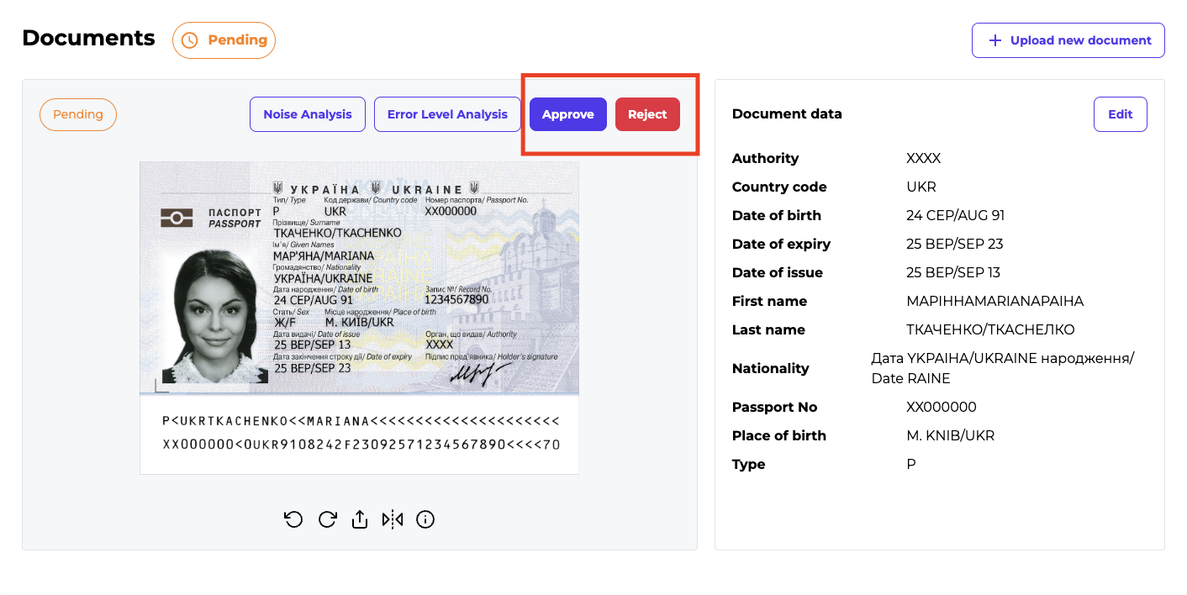Select the Passport No value XX000000 in Document data
Image resolution: width=1187 pixels, height=595 pixels.
(x=941, y=407)
